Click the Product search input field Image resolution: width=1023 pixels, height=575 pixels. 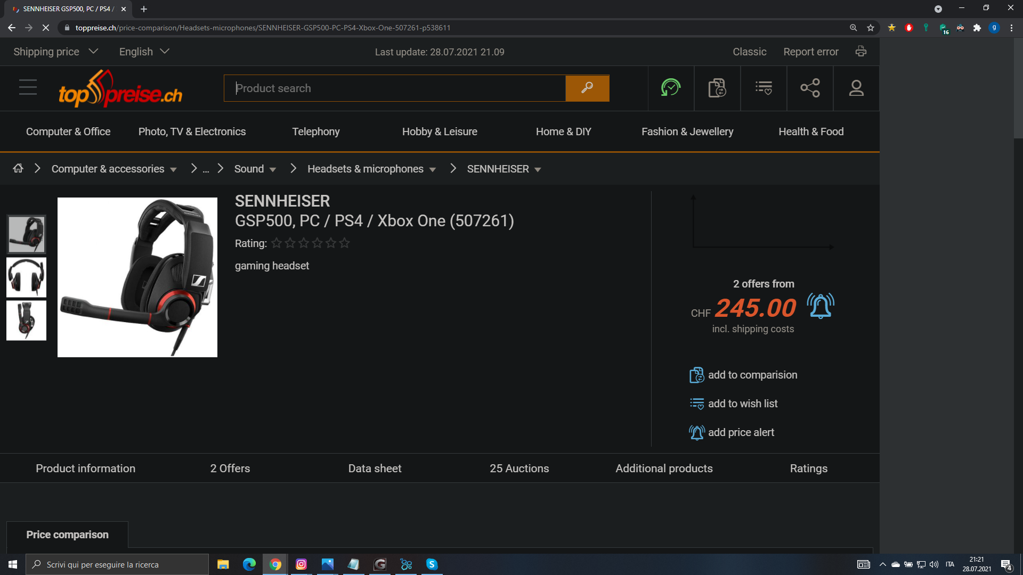tap(394, 88)
